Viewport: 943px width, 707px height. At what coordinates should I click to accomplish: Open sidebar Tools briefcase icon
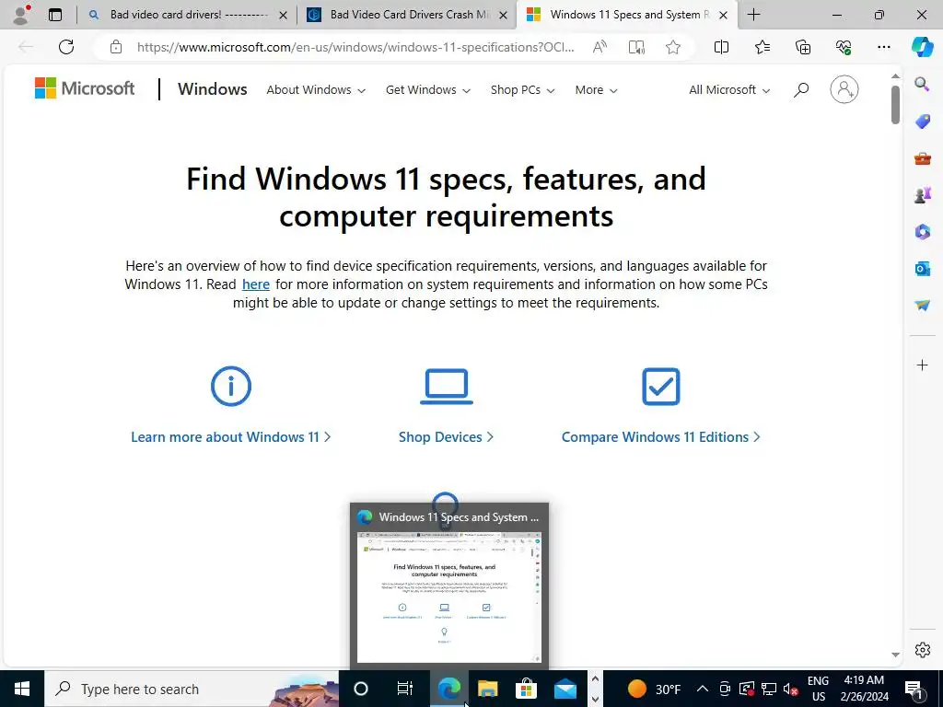922,158
